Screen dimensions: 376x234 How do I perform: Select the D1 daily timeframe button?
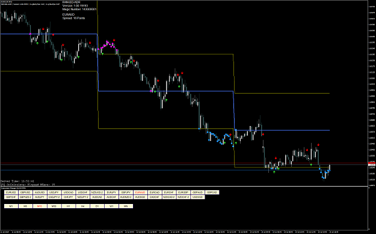(x=97, y=206)
